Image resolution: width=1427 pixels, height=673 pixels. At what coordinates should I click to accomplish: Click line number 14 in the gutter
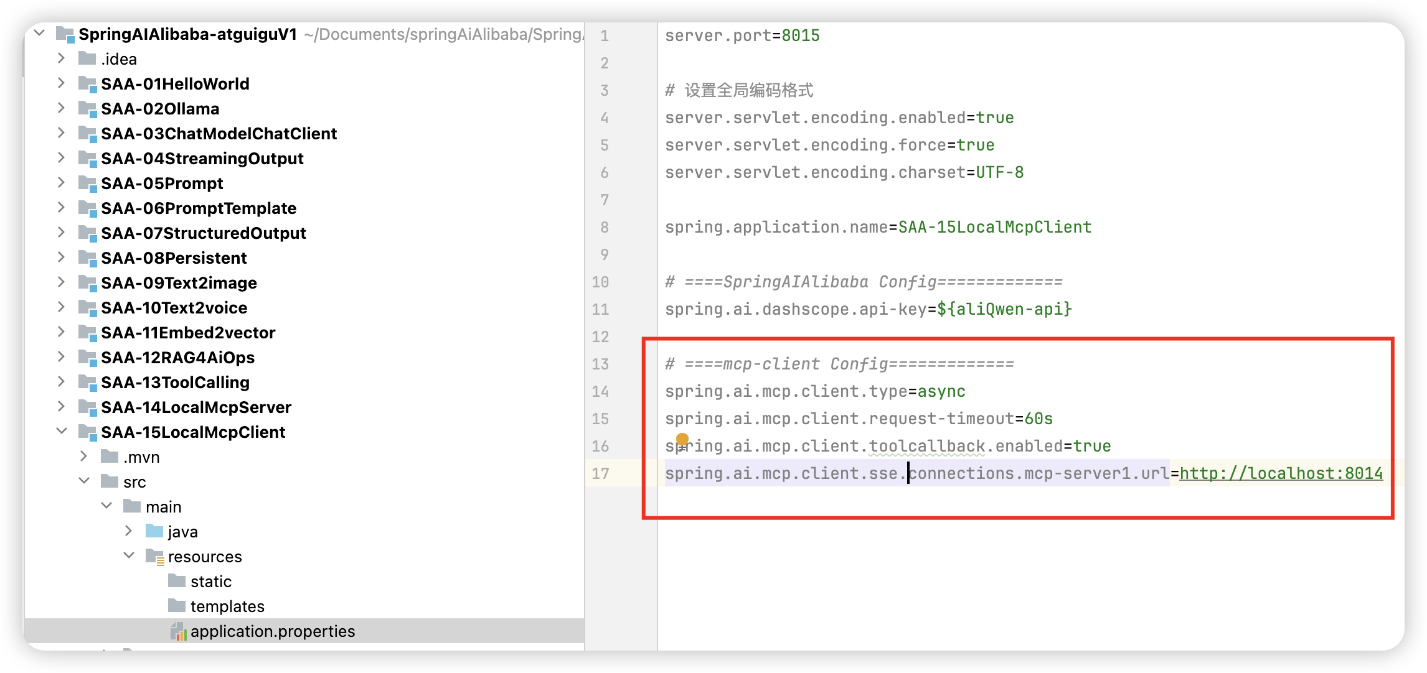pyautogui.click(x=600, y=391)
